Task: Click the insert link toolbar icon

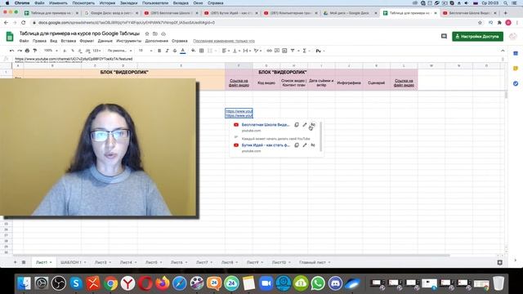Action: pyautogui.click(x=269, y=51)
